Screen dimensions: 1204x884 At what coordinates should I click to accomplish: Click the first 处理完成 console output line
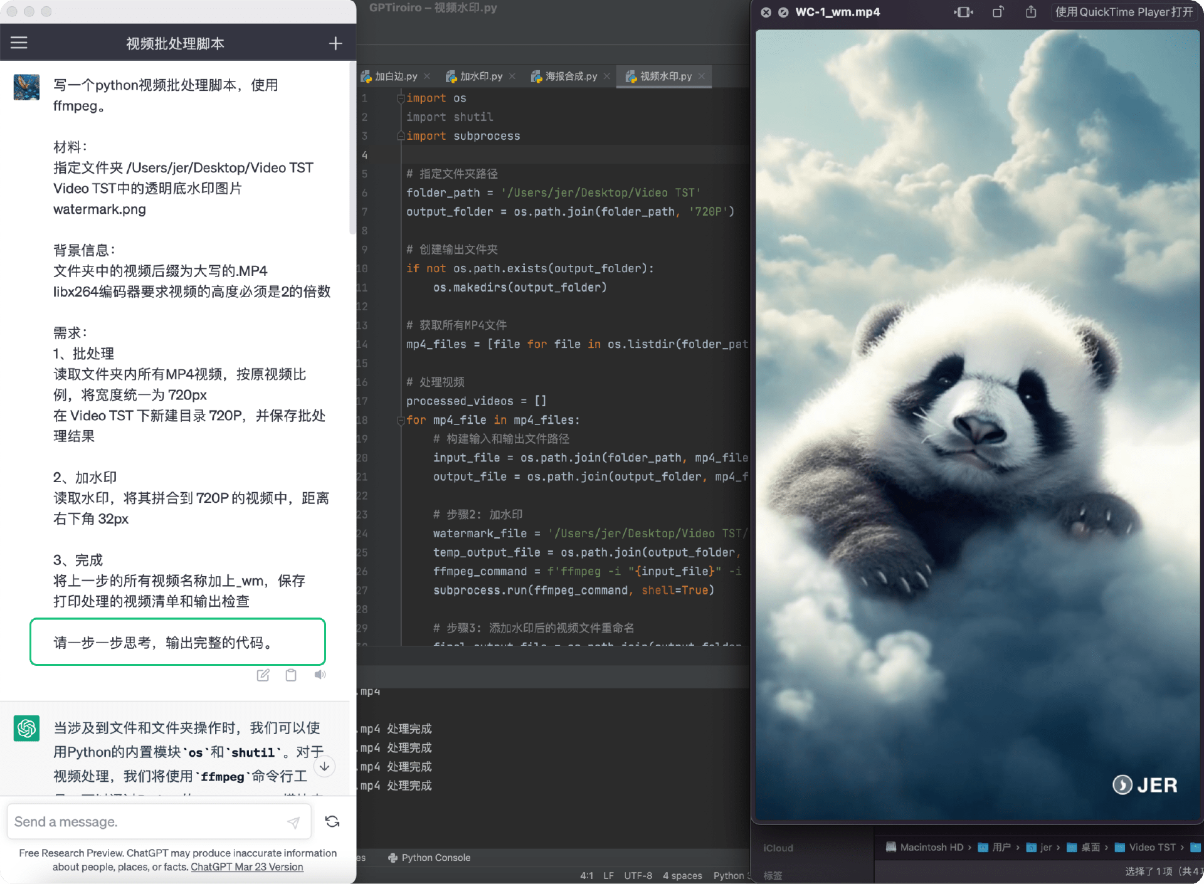(x=396, y=729)
